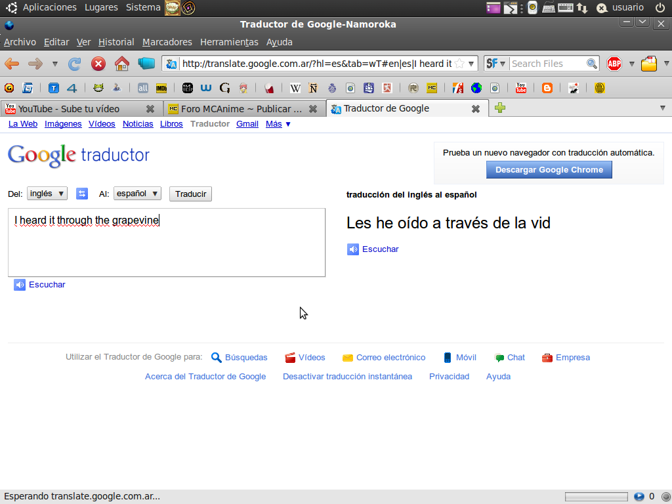Image resolution: width=672 pixels, height=504 pixels.
Task: Click the swap languages icon
Action: coord(82,194)
